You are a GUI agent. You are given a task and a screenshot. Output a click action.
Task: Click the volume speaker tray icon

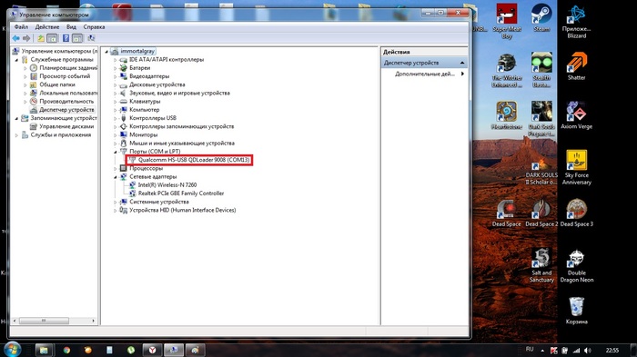coord(588,350)
